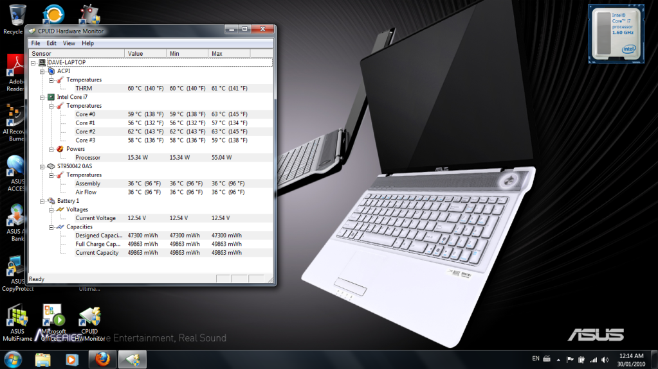Click the Voltages lightning icon
This screenshot has width=658, height=369.
coord(60,209)
